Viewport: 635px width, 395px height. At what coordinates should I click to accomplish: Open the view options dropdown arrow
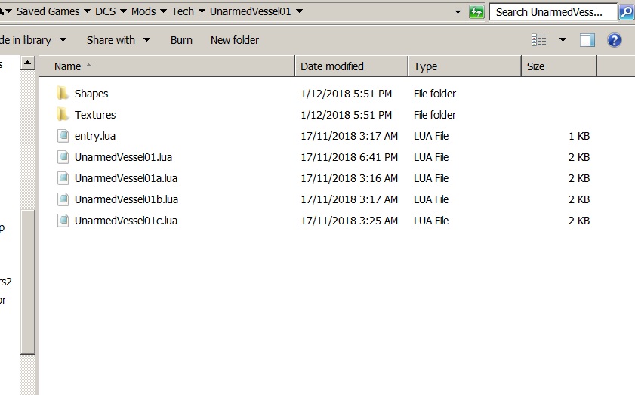[x=563, y=40]
